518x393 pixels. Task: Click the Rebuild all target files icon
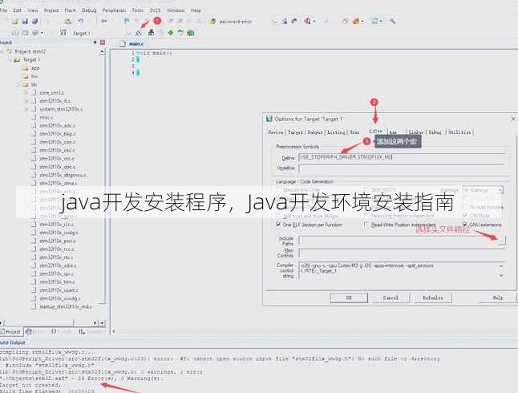[x=25, y=33]
